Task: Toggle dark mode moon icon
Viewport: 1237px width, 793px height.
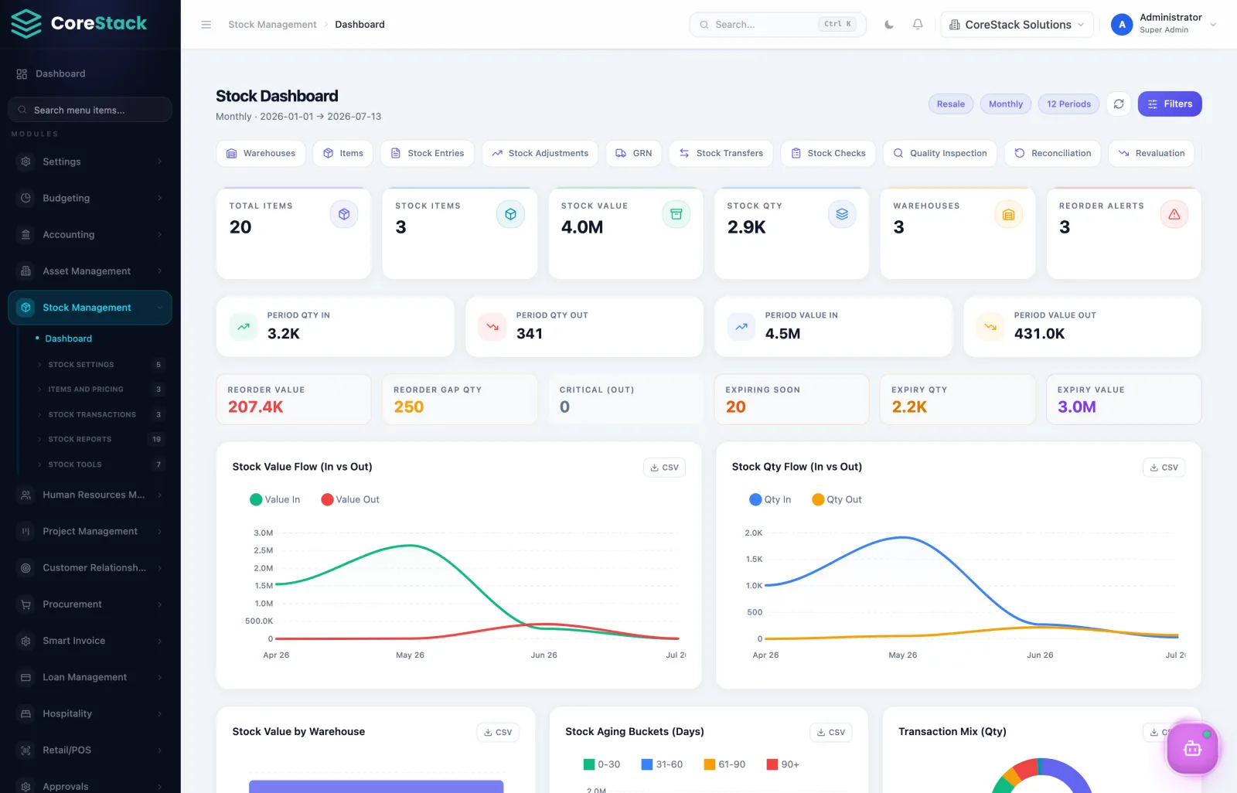Action: tap(889, 25)
